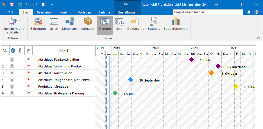This screenshot has height=129, width=263.
Task: Click red flag of Abschluss Strategische Planung
Action: (28, 93)
